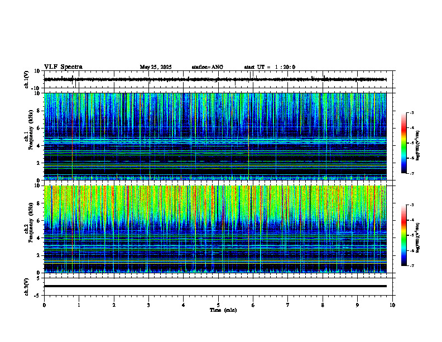Screen dimensions: 442x342
Task: Click inside the ch.1 spectrogram panel
Action: click(215, 136)
